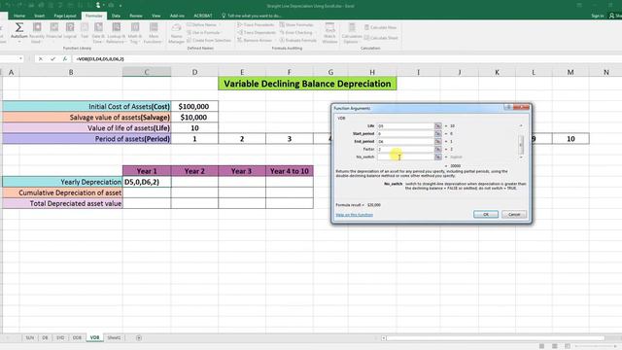Click range selector icon for No_switch

tap(437, 157)
